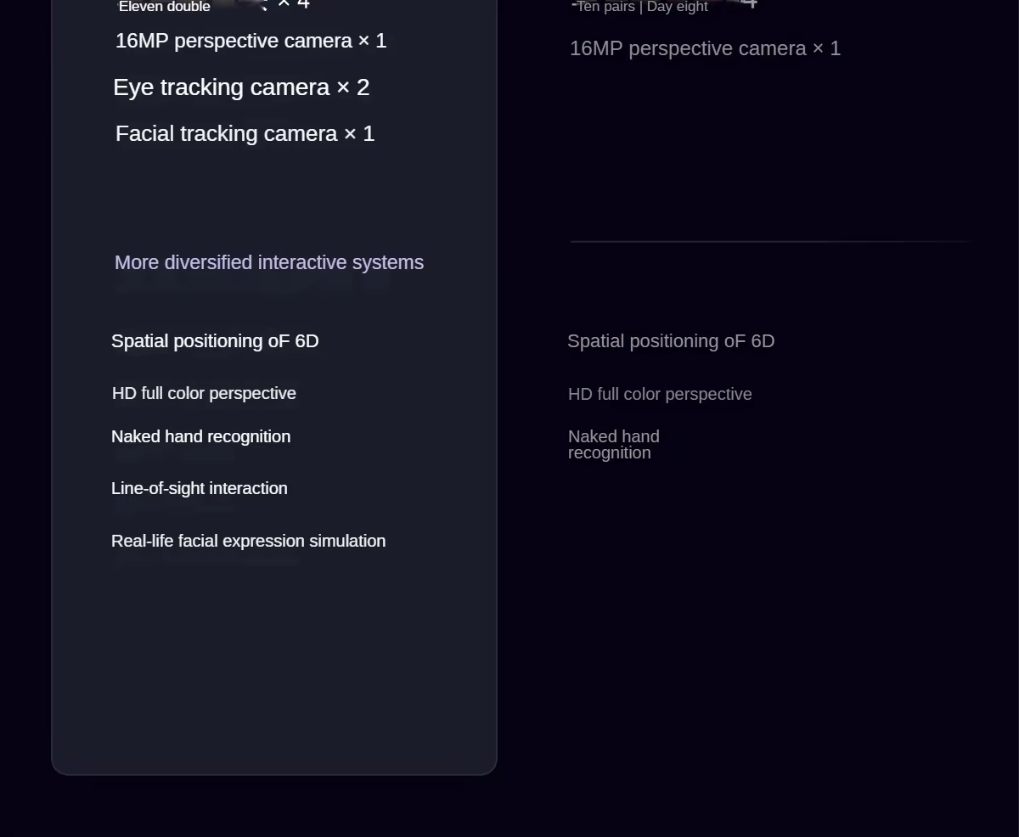Viewport: 1019px width, 837px height.
Task: Click dimmed gray "Spatial positioning oF 6D" text
Action: coord(671,341)
